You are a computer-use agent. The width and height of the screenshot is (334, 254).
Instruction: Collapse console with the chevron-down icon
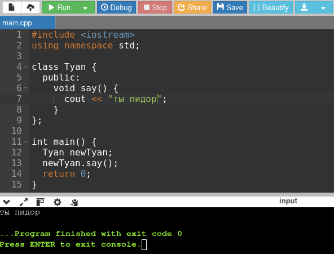[x=6, y=202]
